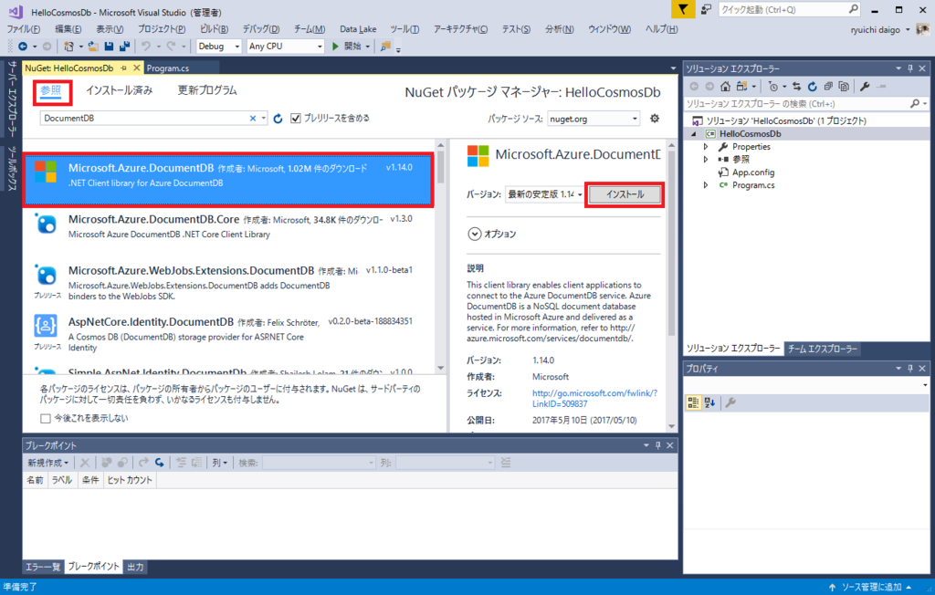
Task: Switch to Output tab
Action: click(135, 567)
